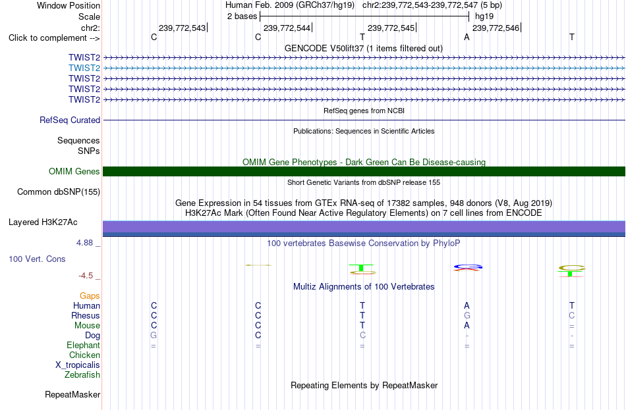This screenshot has width=626, height=410.
Task: Click the Dog G base in alignment
Action: (154, 336)
